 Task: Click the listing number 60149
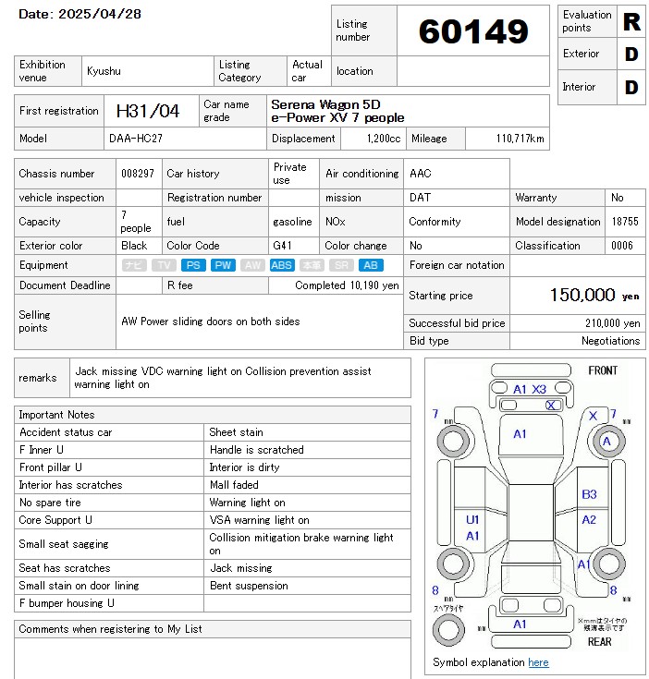click(473, 31)
